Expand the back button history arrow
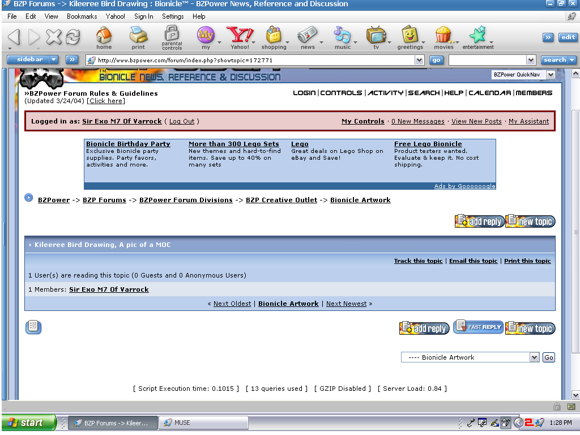The width and height of the screenshot is (580, 435). coord(10,49)
